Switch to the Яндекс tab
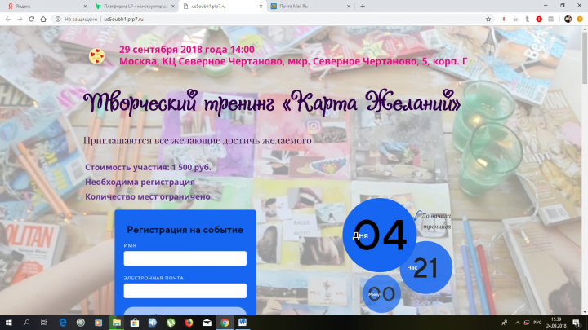The width and height of the screenshot is (588, 330). [x=45, y=7]
